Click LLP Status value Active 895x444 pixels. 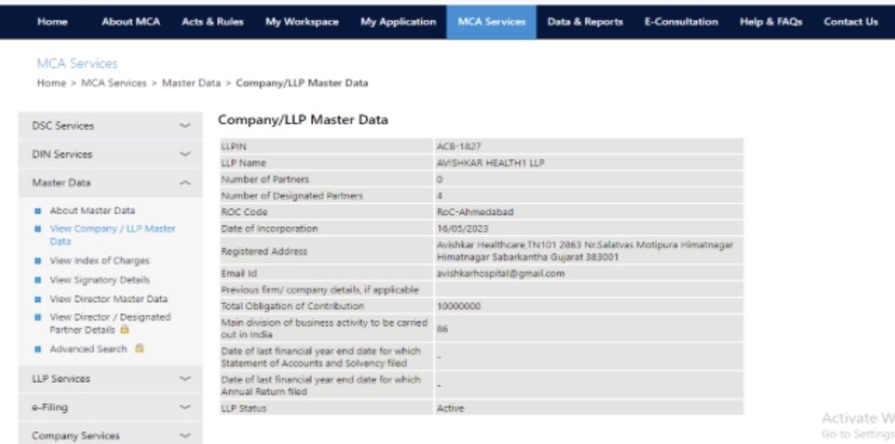(450, 408)
